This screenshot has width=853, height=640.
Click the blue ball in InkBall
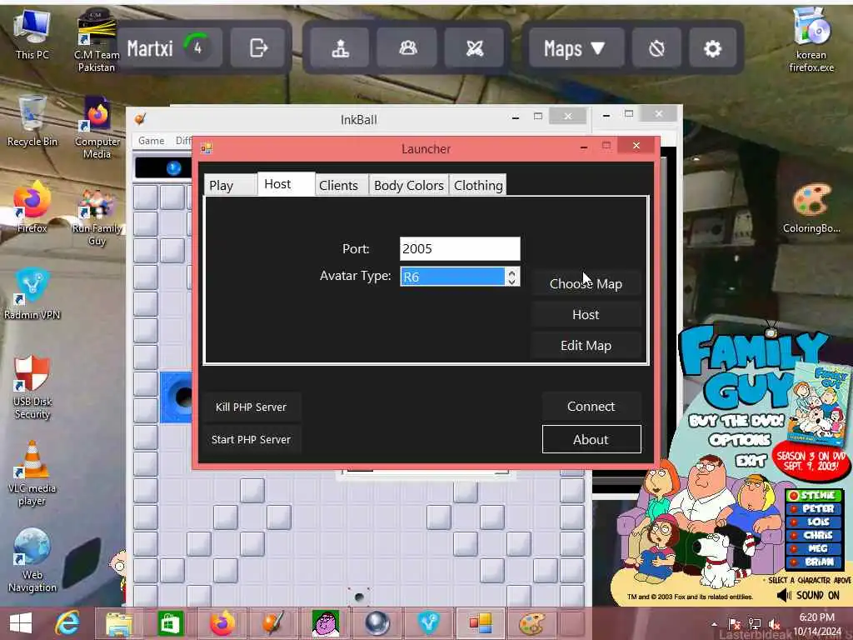173,168
